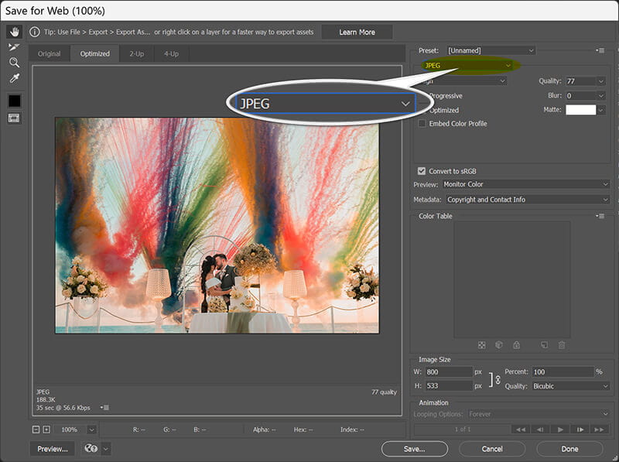Click the new color icon in Color Table
Screen dimensions: 619x462
545,344
